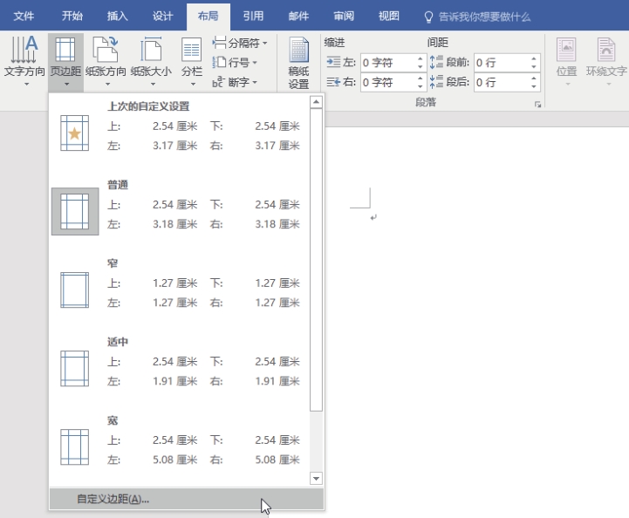Screen dimensions: 629x518
Task: Switch to the 审阅 tab
Action: point(344,16)
